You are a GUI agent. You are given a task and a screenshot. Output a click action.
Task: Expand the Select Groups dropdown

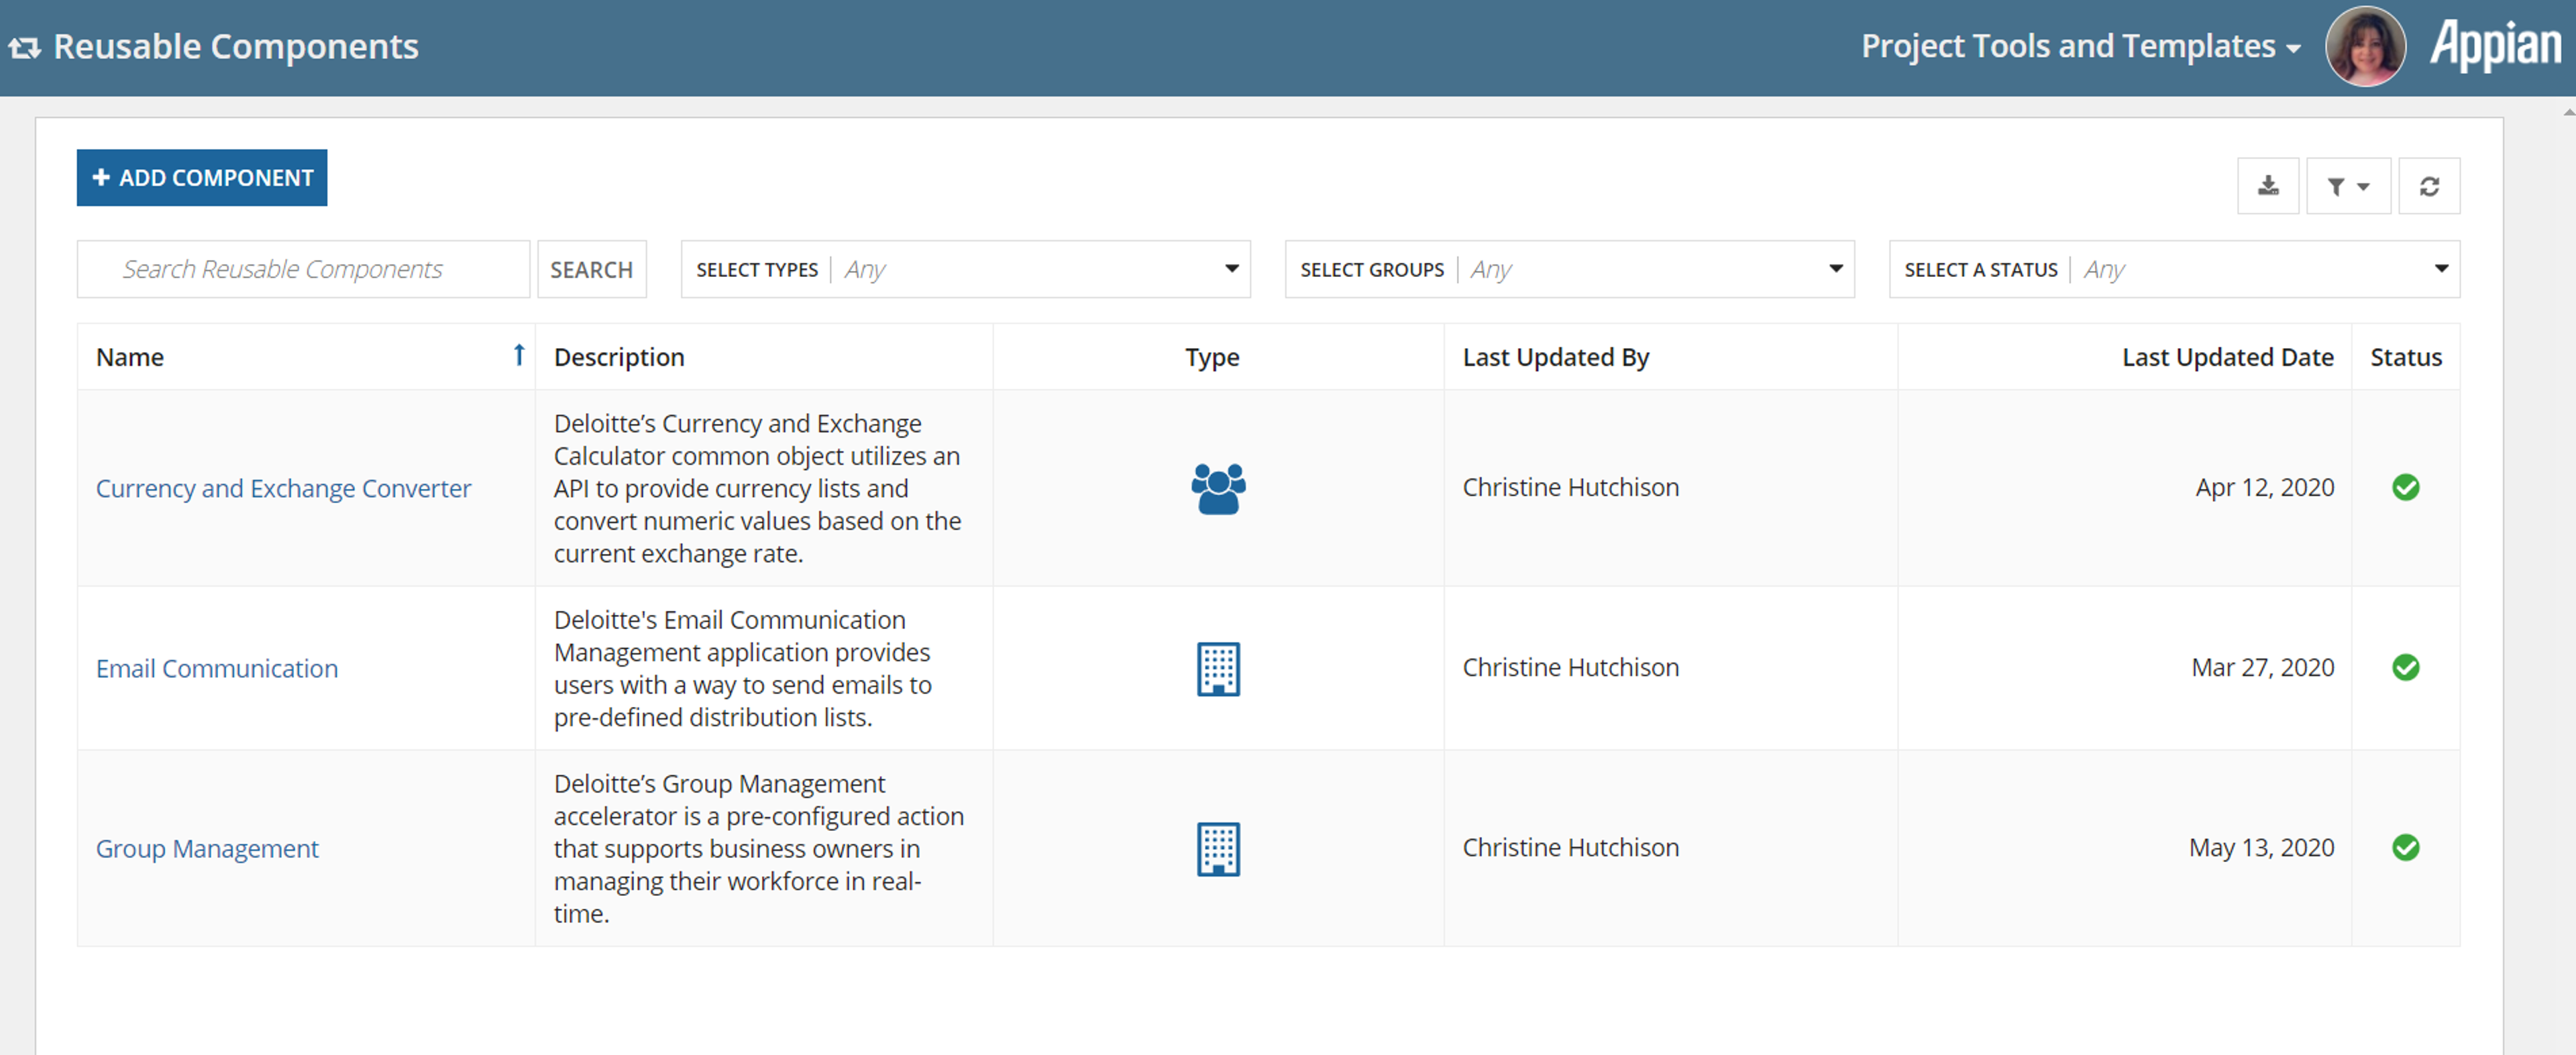(x=1569, y=269)
